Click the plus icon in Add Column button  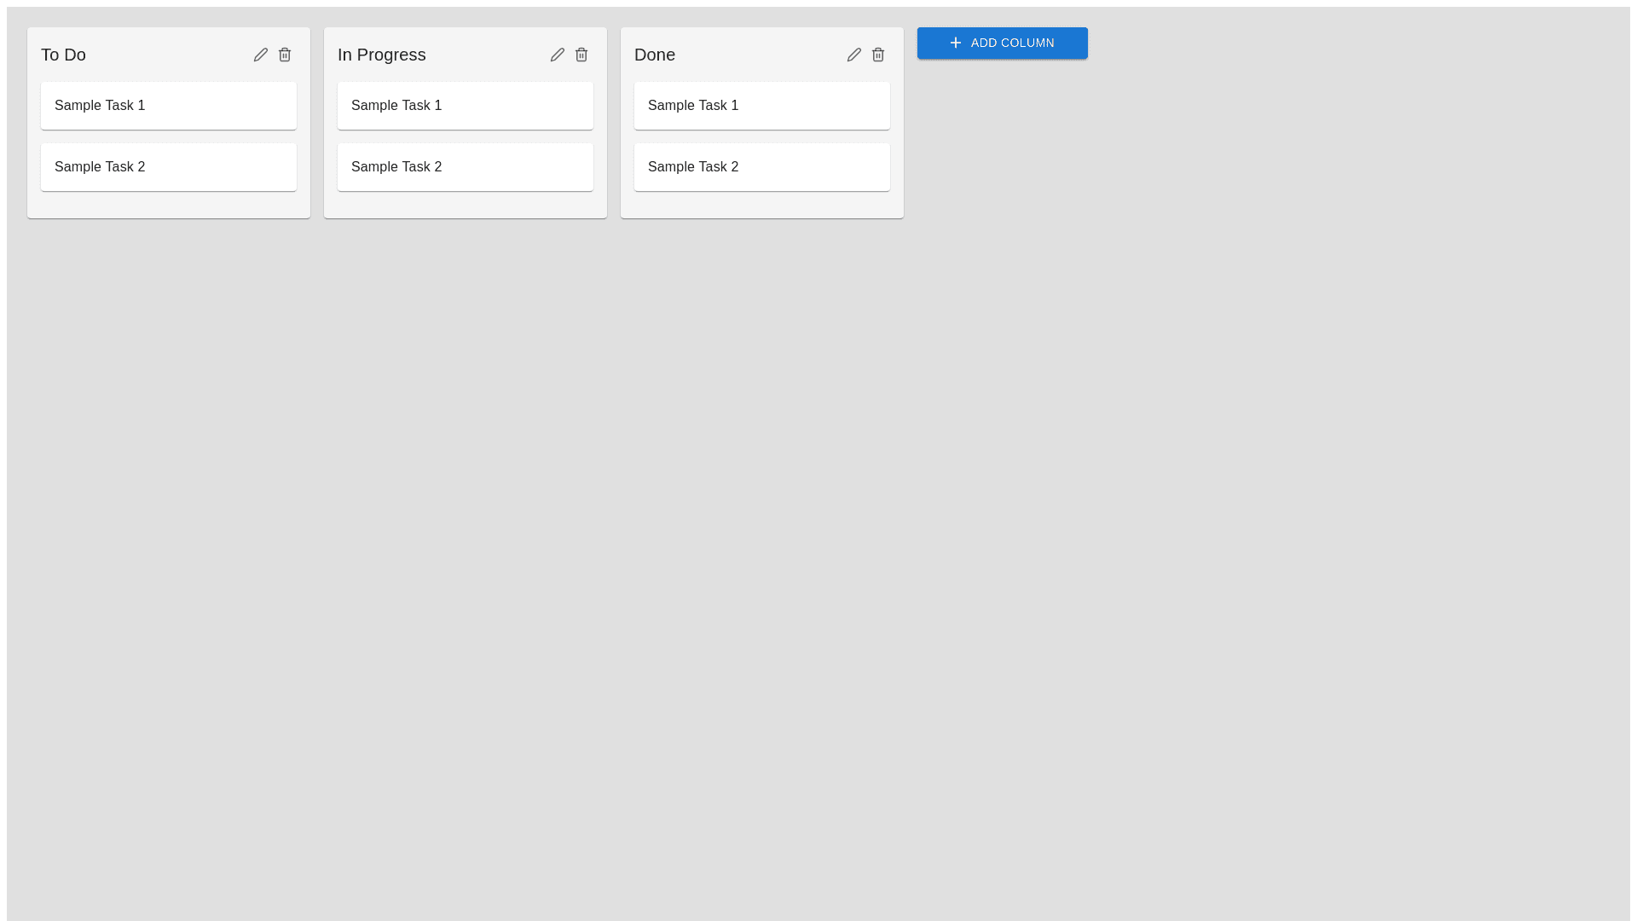(956, 43)
